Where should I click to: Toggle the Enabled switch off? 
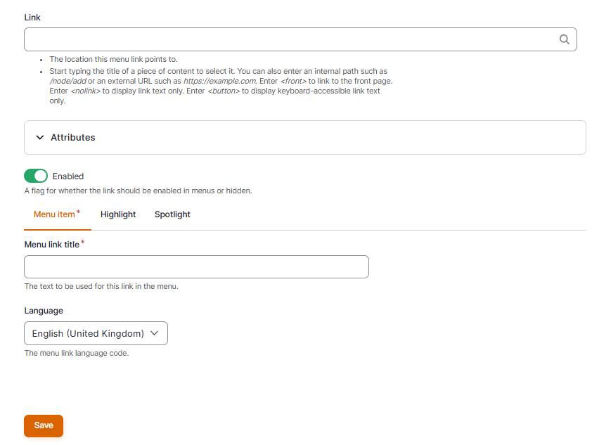click(x=36, y=176)
